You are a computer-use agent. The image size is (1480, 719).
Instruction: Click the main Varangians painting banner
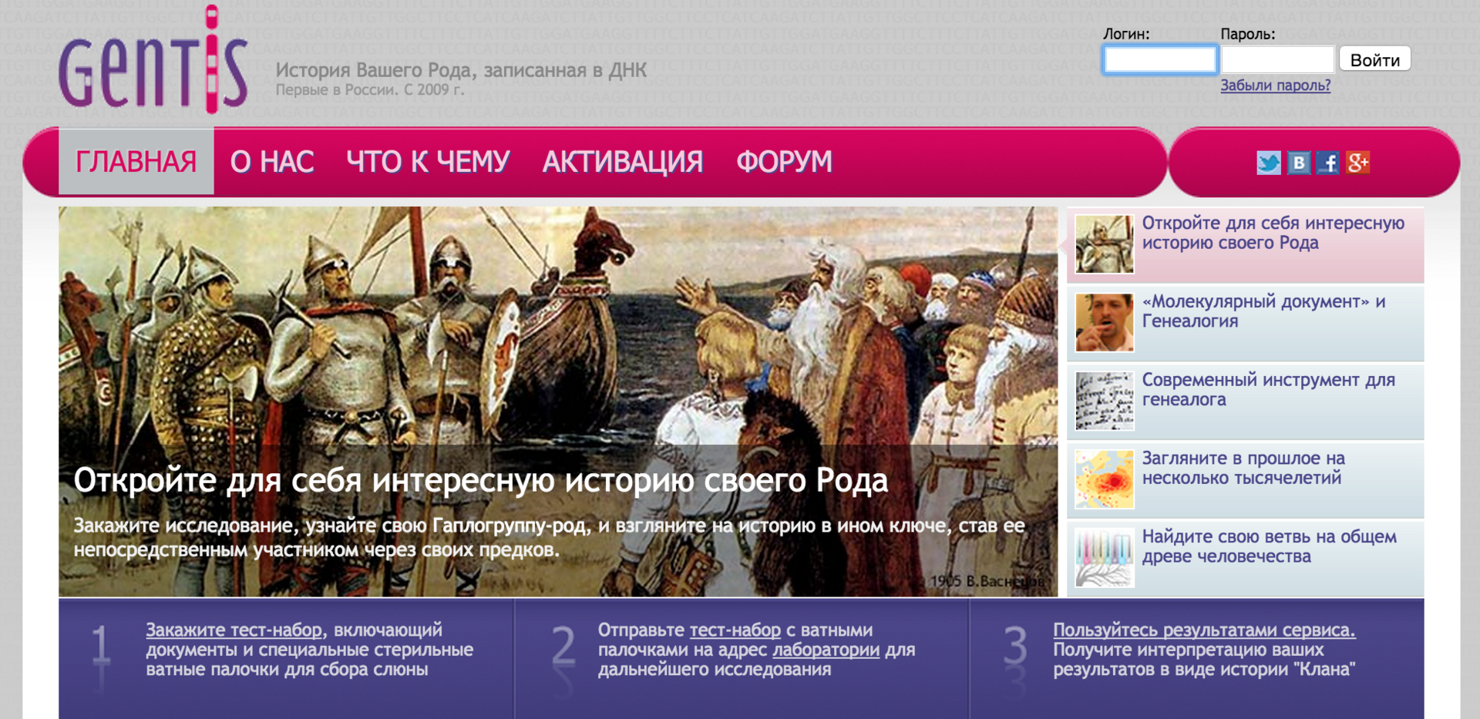[558, 401]
